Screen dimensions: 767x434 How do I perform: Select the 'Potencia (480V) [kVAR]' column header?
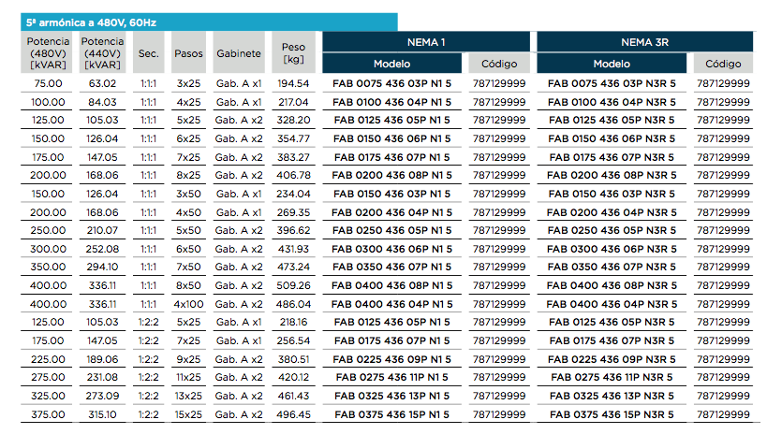(48, 52)
